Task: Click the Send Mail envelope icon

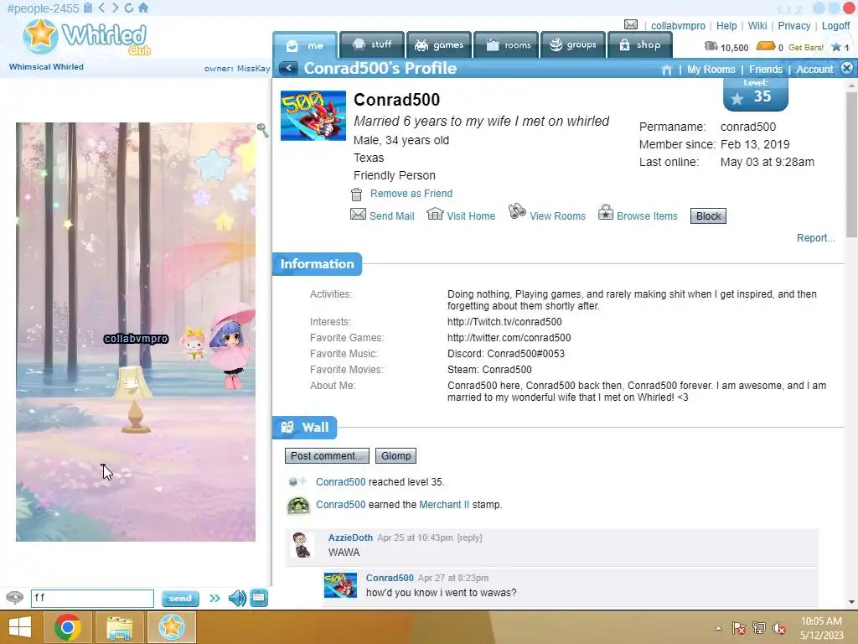Action: point(358,214)
